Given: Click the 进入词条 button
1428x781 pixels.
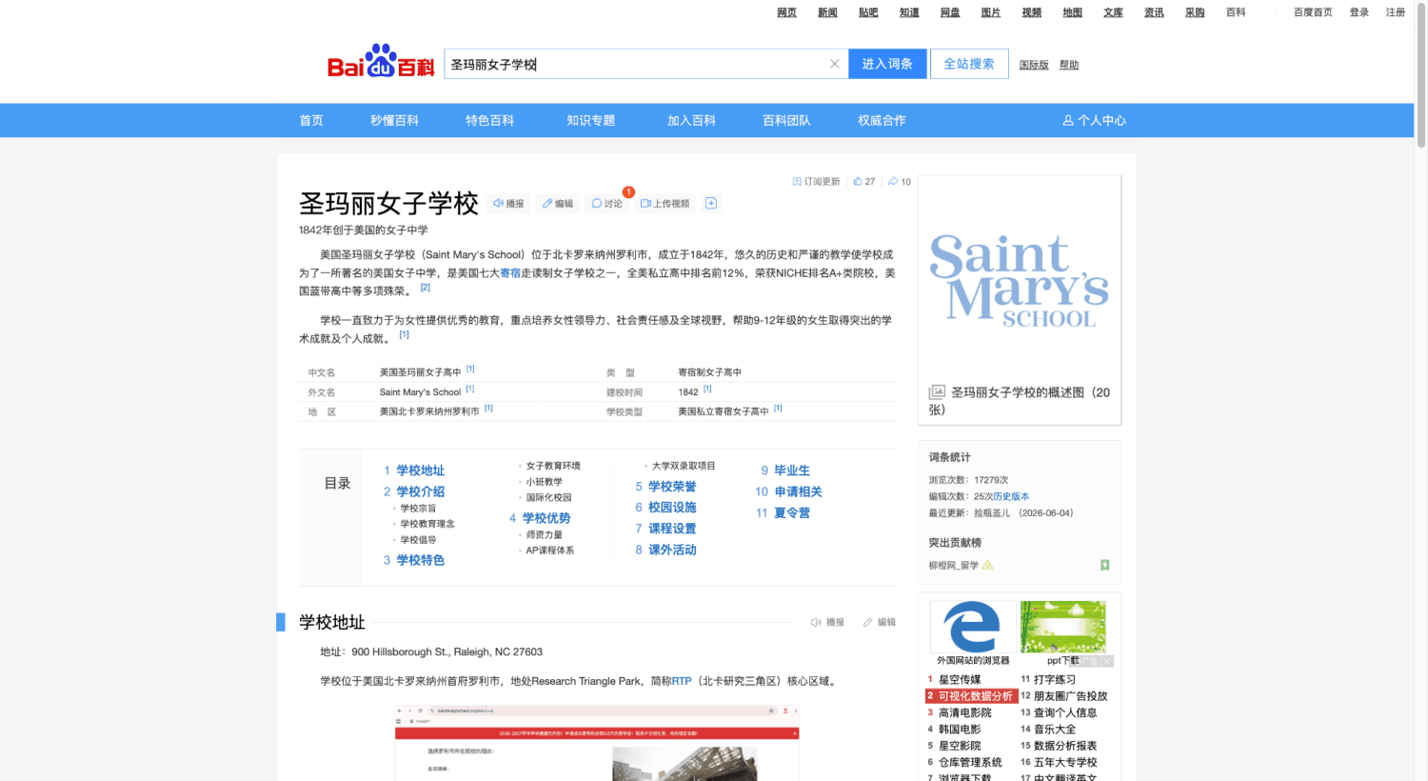Looking at the screenshot, I should [887, 64].
